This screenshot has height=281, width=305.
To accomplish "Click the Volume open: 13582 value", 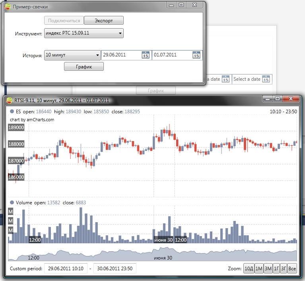I will [x=54, y=203].
